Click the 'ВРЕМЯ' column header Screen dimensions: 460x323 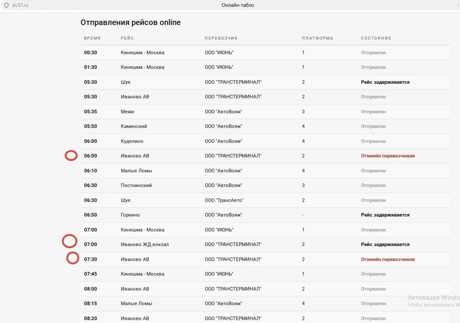92,38
